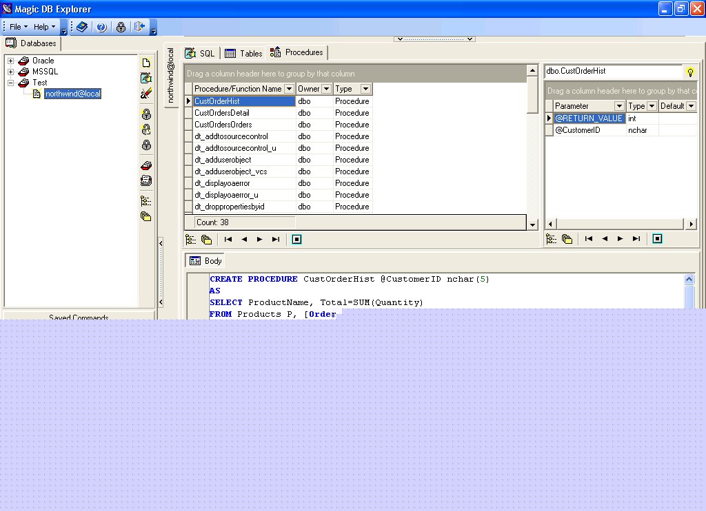Click the padlock icon in top toolbar

tap(121, 27)
